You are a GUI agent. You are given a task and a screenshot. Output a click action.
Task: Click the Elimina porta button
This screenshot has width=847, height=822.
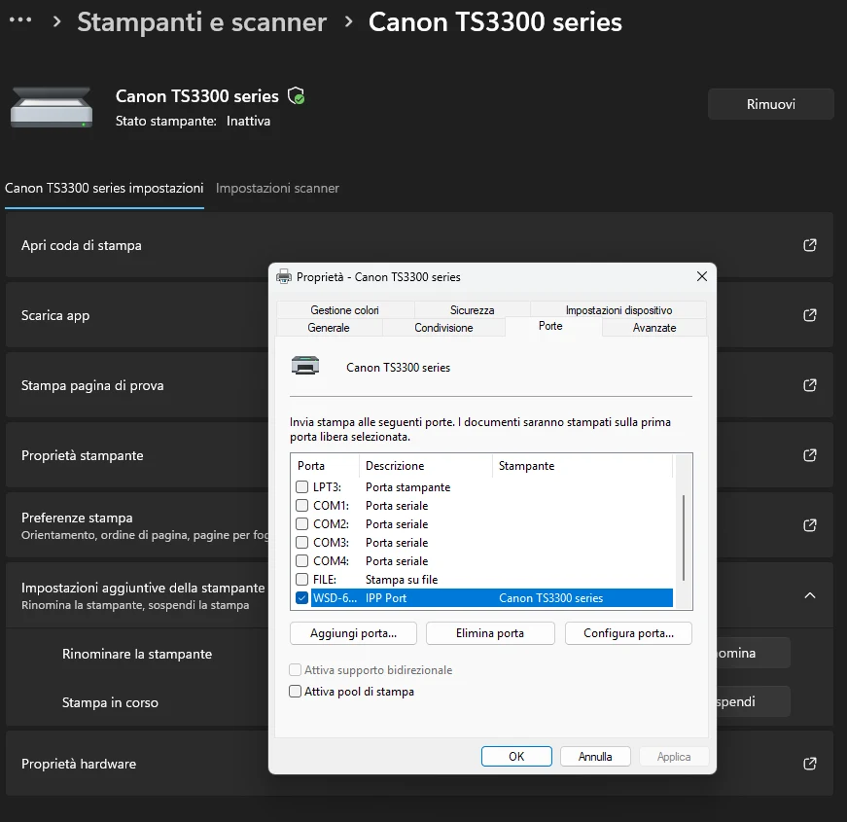click(x=490, y=633)
